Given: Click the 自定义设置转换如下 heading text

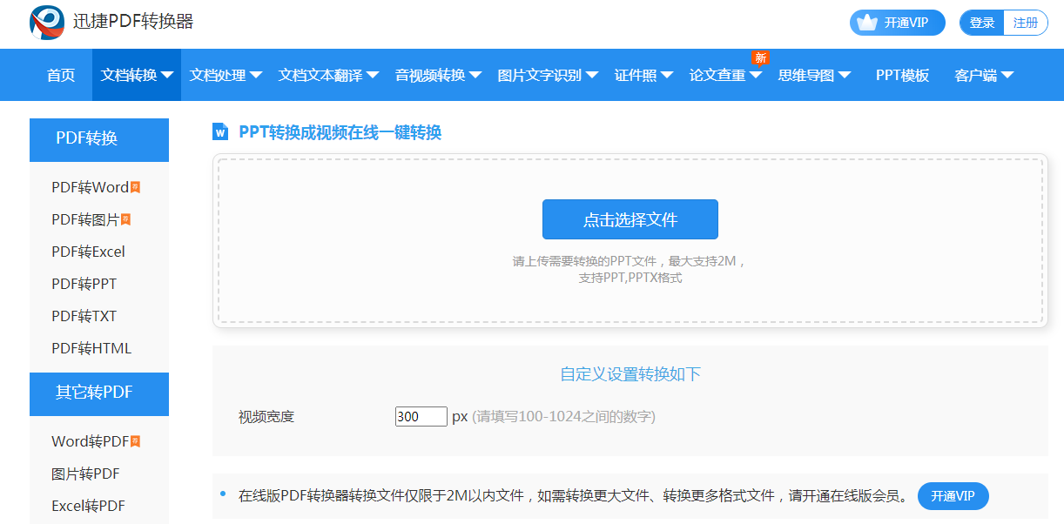Looking at the screenshot, I should coord(630,374).
